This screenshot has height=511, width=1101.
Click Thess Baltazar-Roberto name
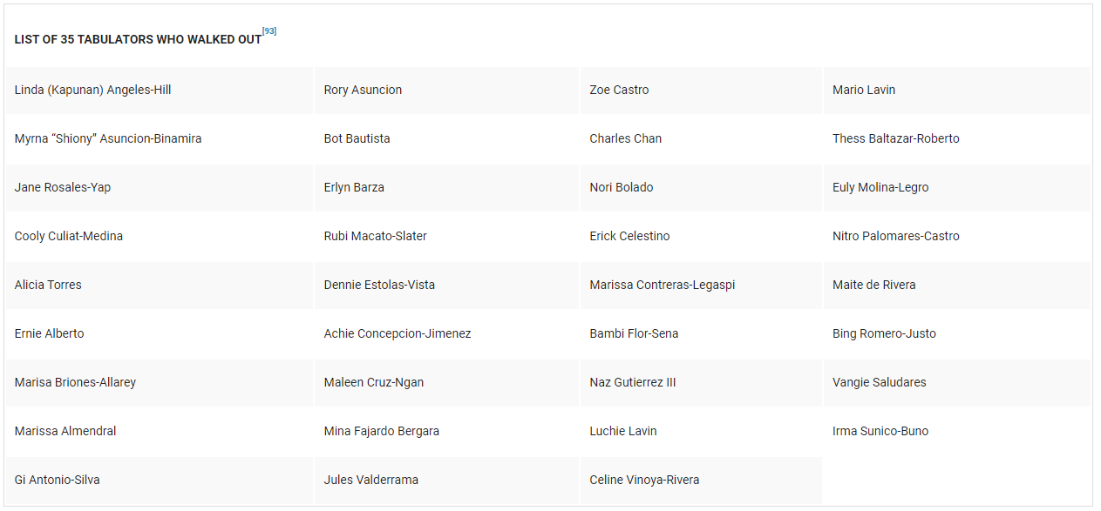pos(895,138)
